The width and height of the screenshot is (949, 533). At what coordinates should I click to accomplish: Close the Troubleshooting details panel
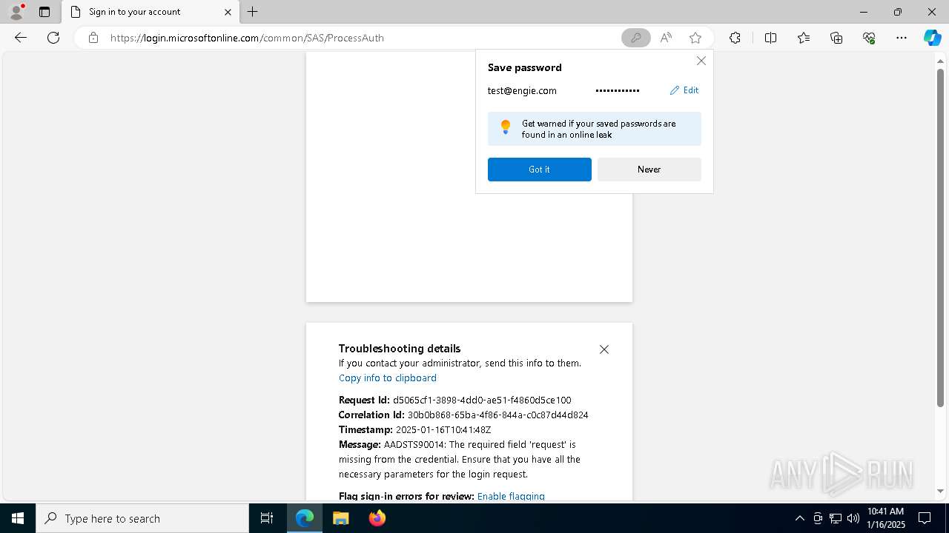pyautogui.click(x=604, y=349)
